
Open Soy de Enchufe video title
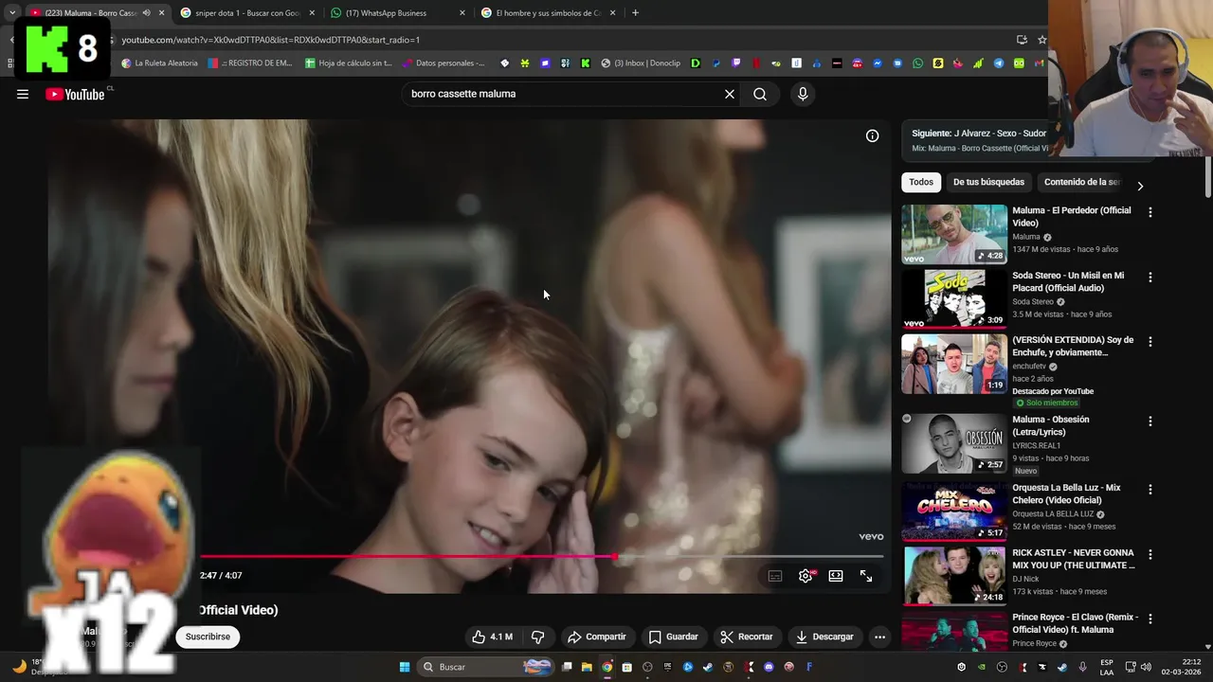tap(1073, 346)
